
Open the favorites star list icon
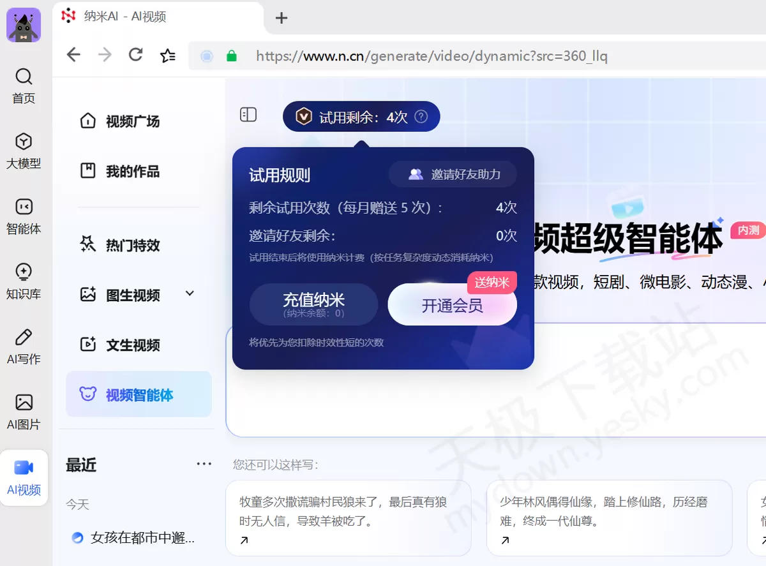(x=168, y=56)
